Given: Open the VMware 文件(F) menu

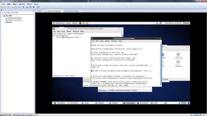Looking at the screenshot, I should pyautogui.click(x=3, y=4).
